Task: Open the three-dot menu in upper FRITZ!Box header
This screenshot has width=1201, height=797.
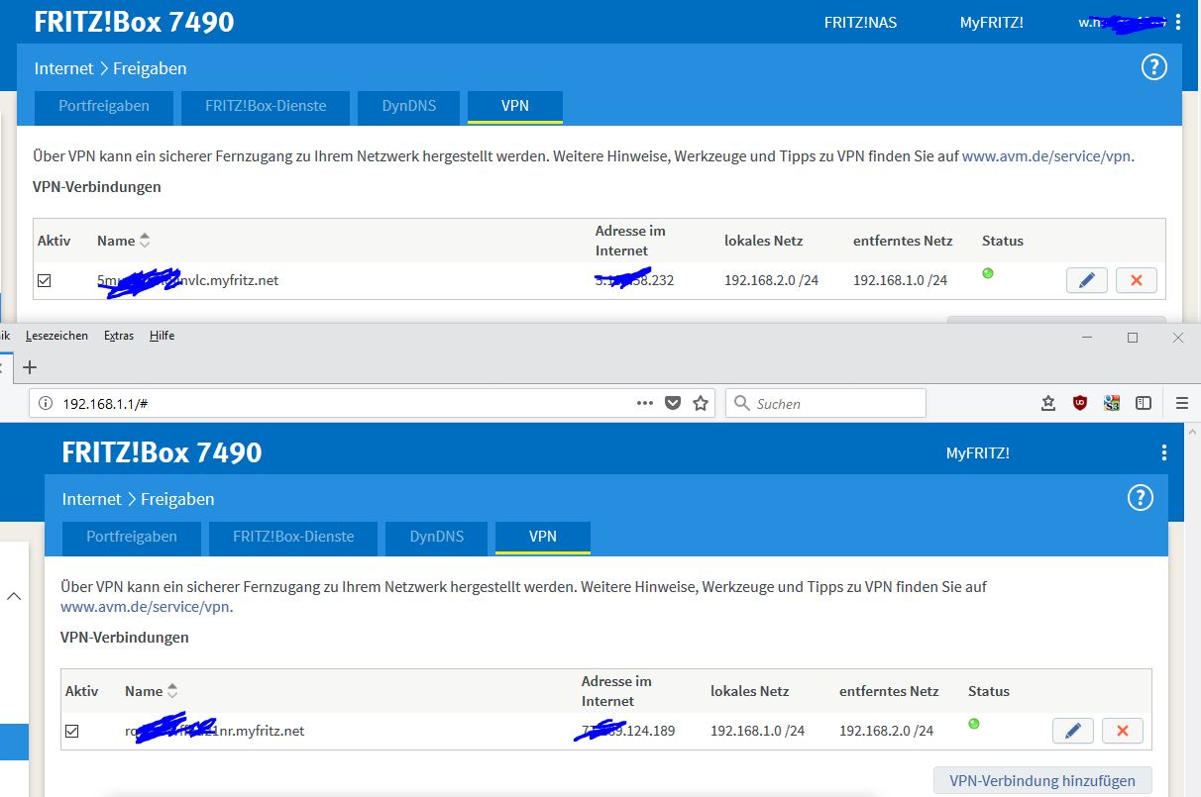Action: click(x=1177, y=22)
